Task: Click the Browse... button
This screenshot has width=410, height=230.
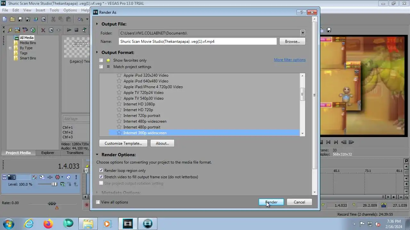Action: (292, 42)
